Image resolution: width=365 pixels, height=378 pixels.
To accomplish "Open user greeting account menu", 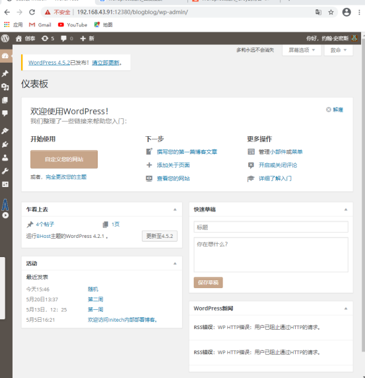I will pyautogui.click(x=332, y=38).
